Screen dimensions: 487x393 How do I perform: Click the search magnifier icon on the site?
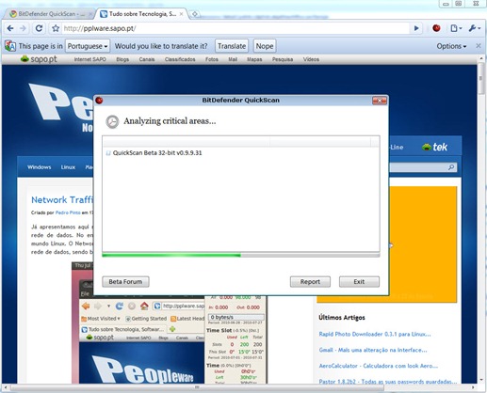point(451,167)
